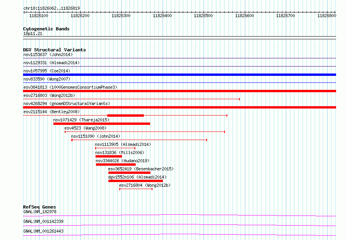This screenshot has width=347, height=240.
Task: Select the 18p11.21 band label
Action: 33,33
